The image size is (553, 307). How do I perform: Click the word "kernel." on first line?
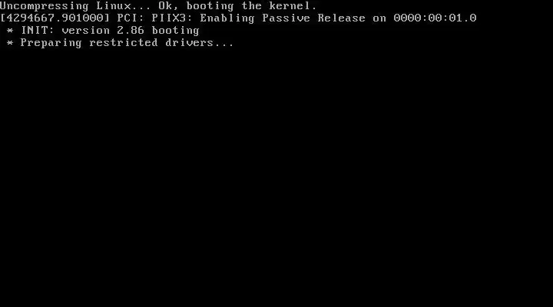(x=293, y=5)
